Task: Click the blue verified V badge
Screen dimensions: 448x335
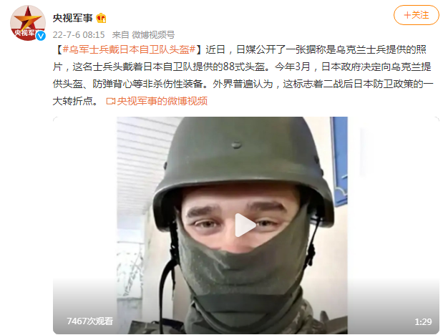Action: [41, 36]
